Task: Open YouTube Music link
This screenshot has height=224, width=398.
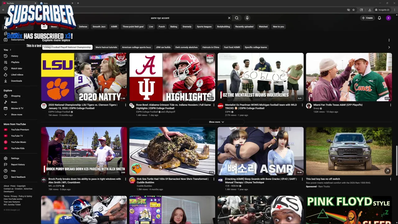Action: [x=18, y=142]
